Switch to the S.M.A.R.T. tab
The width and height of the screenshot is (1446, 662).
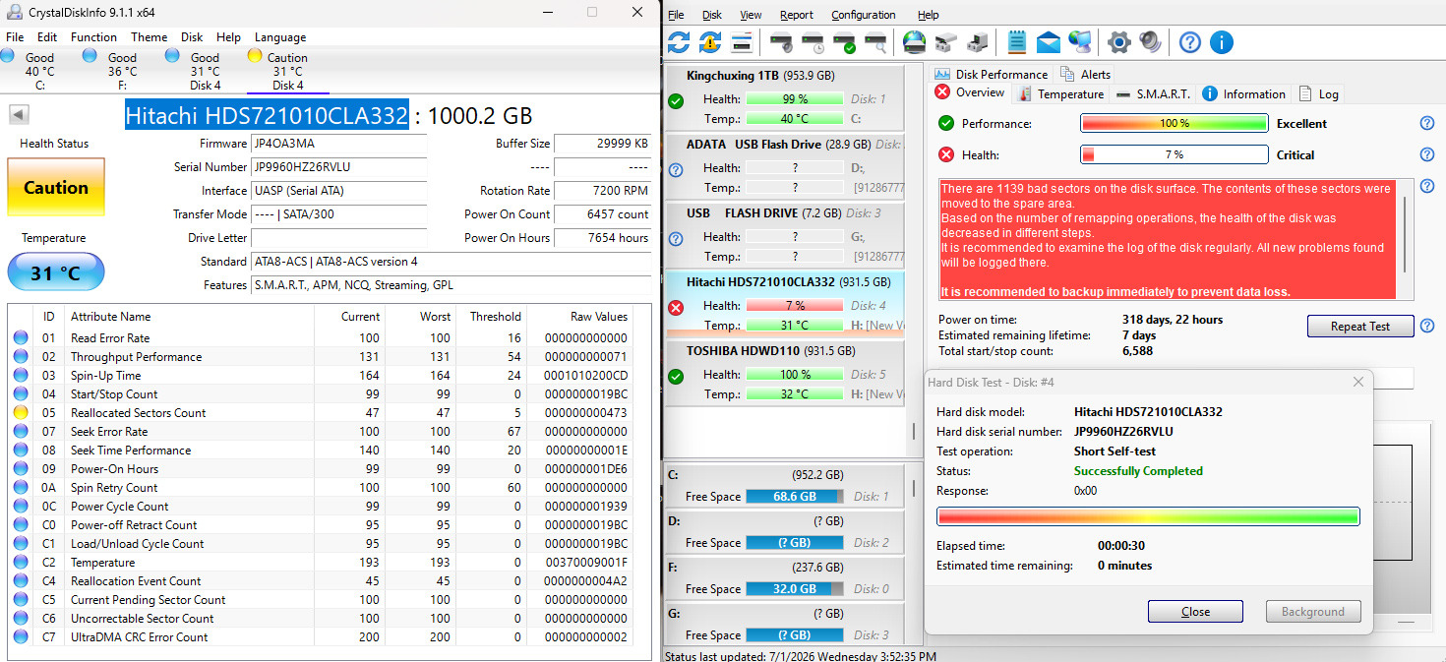pos(1153,94)
